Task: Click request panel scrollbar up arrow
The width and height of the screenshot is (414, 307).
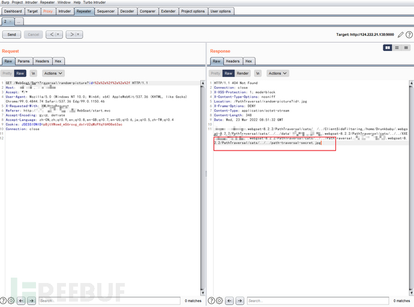Action: point(203,83)
